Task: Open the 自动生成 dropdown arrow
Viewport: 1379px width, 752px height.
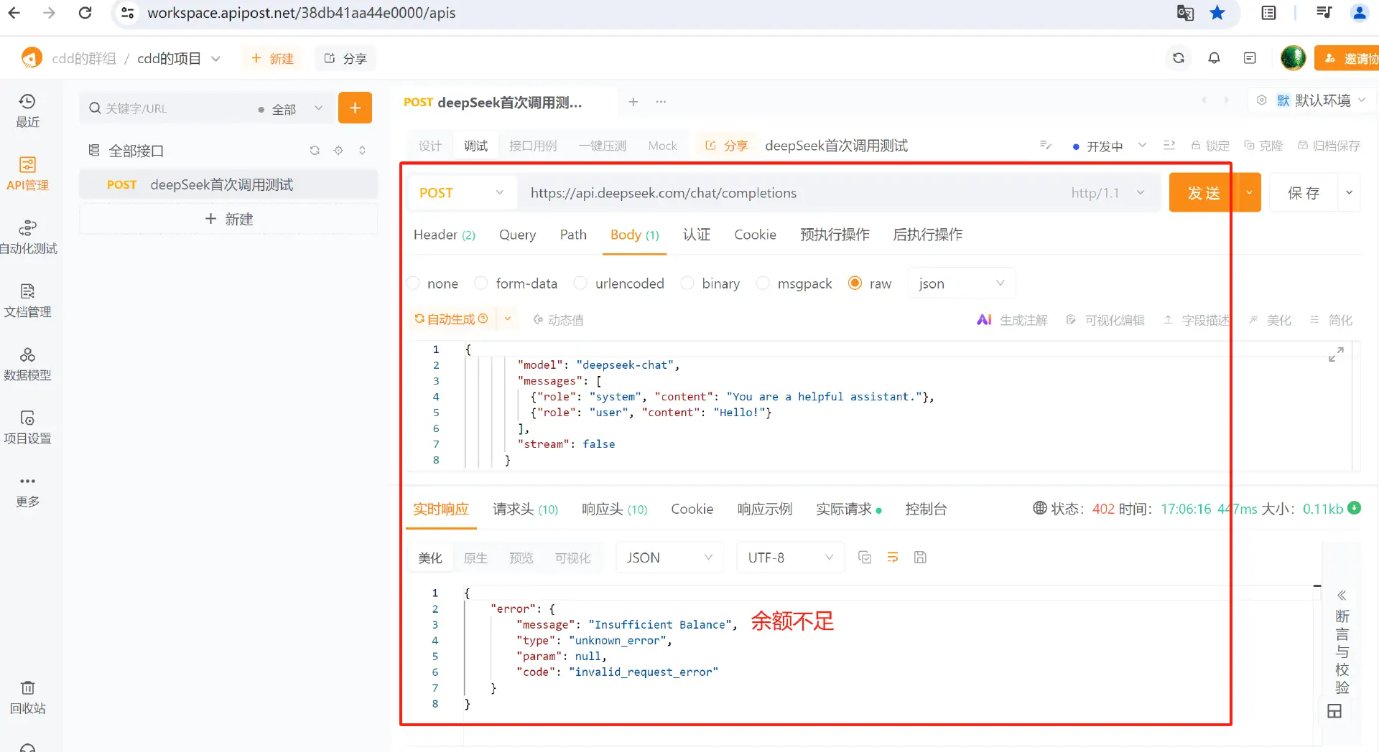Action: (508, 319)
